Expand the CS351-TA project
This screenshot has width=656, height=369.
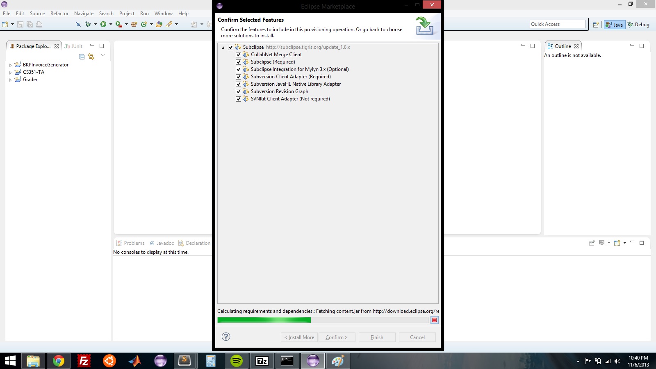click(x=10, y=73)
